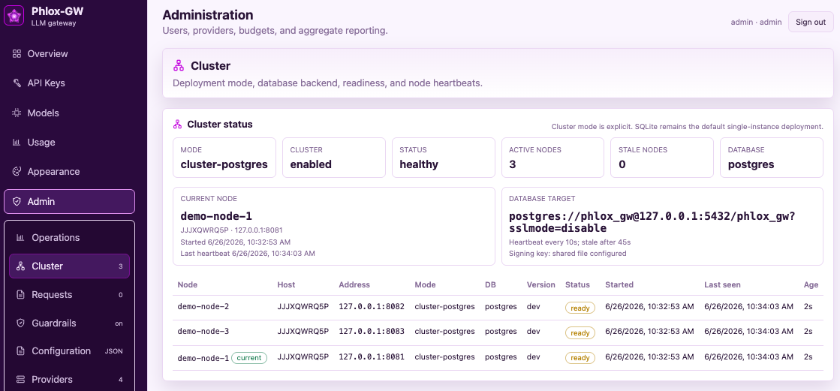Select the demo-node-3 row name
Screen dimensions: 840x391
(x=203, y=332)
